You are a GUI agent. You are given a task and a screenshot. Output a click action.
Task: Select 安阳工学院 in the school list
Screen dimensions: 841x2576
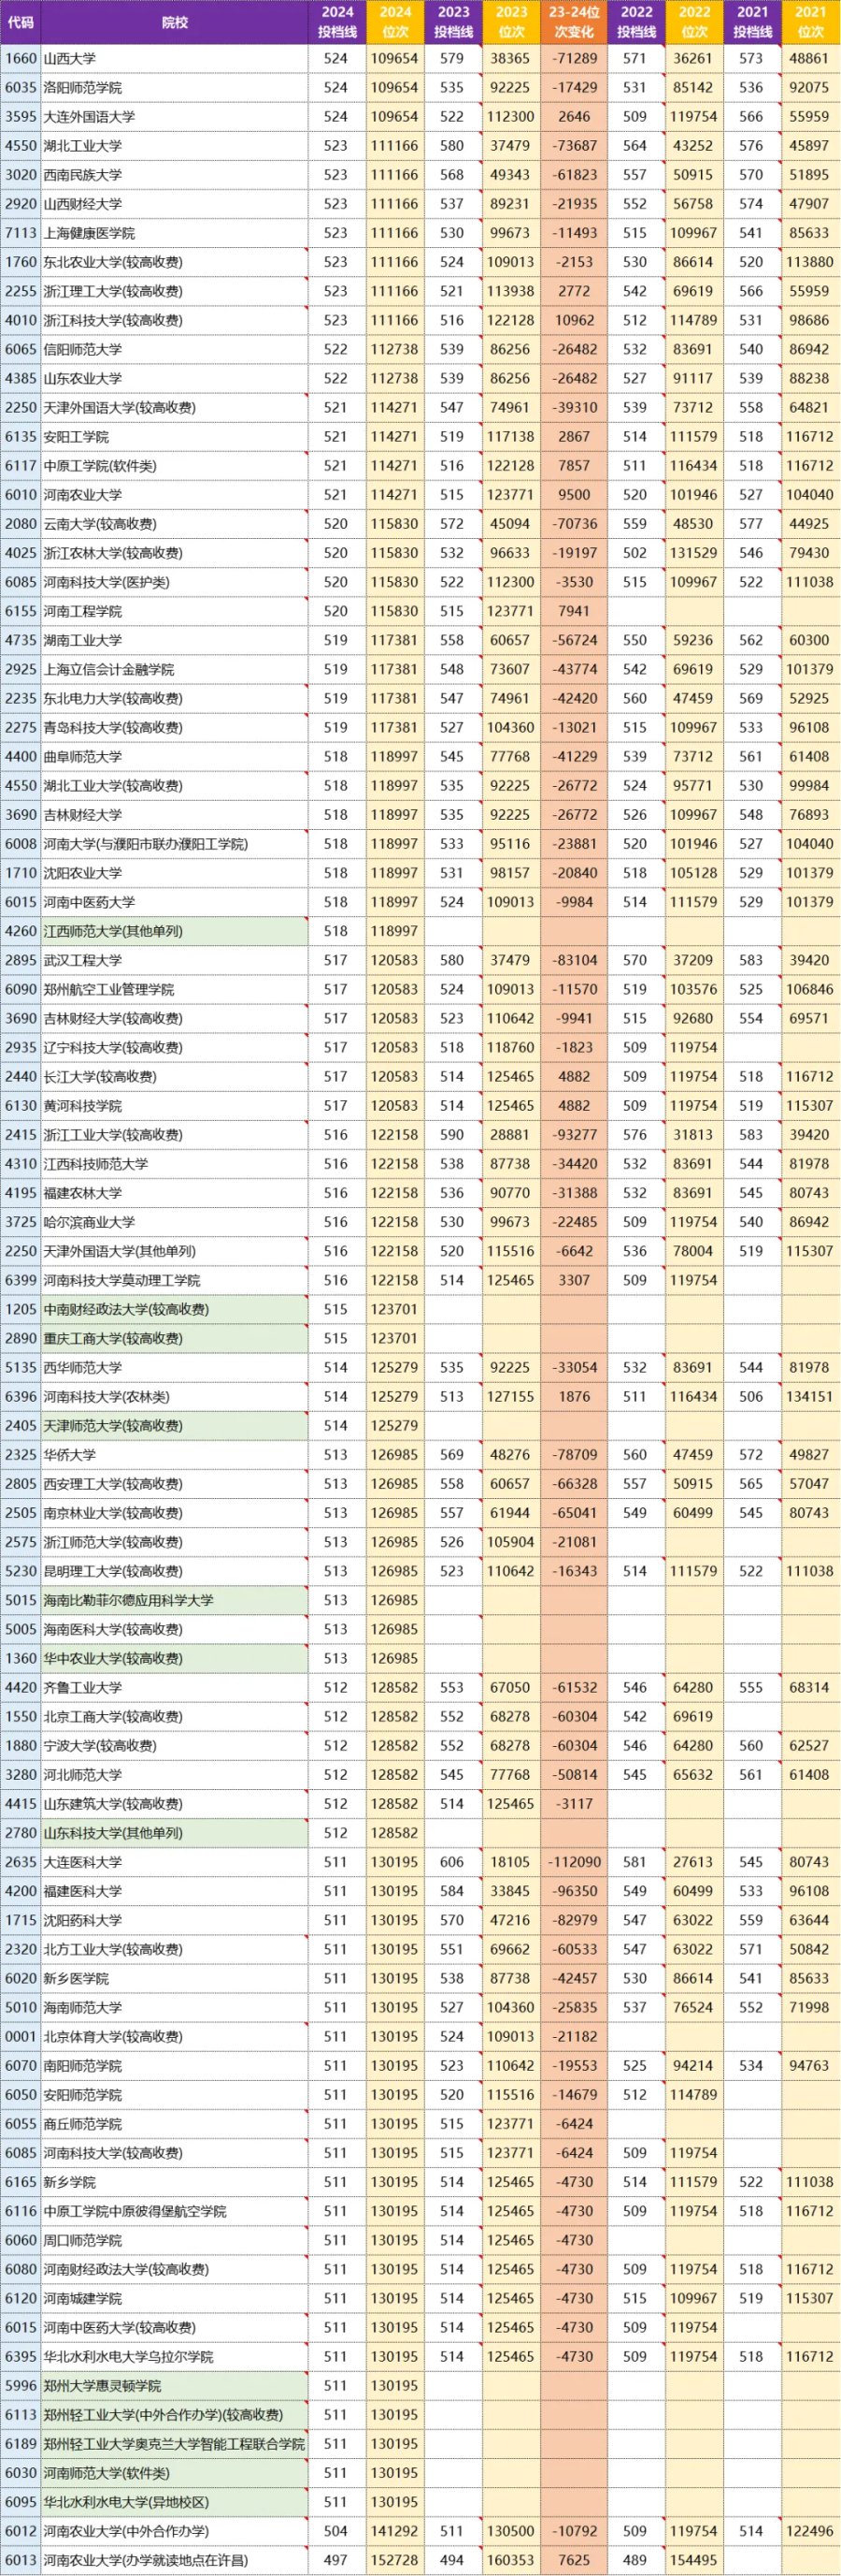[x=174, y=436]
